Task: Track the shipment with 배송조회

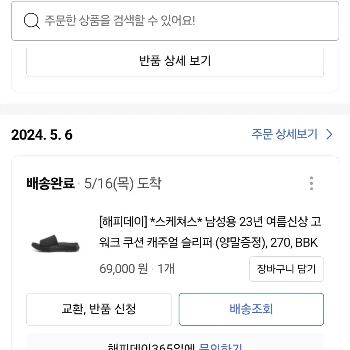Action: (x=251, y=309)
